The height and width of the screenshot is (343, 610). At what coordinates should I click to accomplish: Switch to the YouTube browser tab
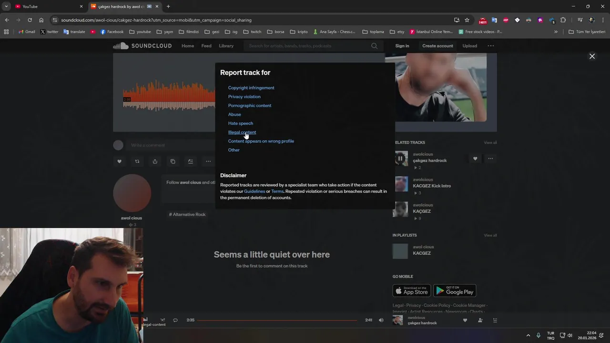click(x=48, y=6)
